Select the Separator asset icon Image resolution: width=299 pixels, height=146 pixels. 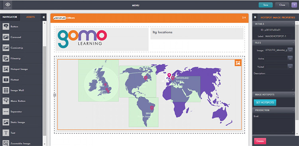tap(6, 111)
